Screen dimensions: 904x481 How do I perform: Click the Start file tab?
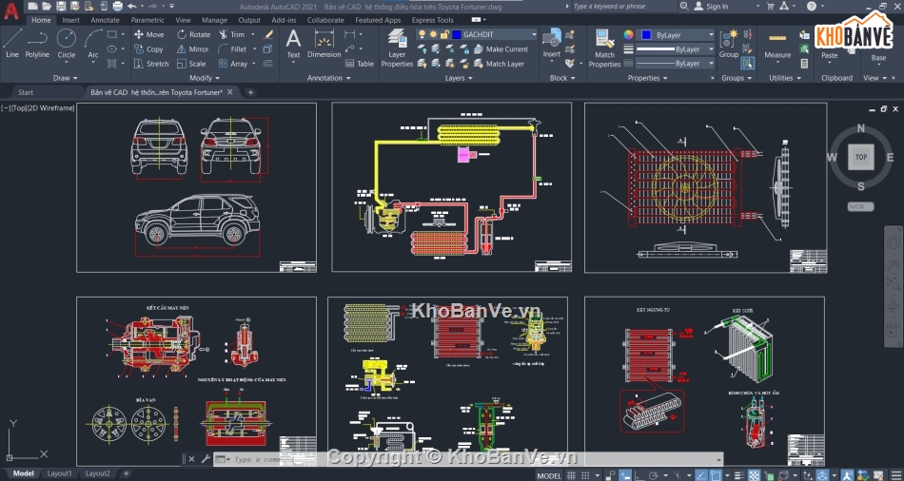coord(26,92)
